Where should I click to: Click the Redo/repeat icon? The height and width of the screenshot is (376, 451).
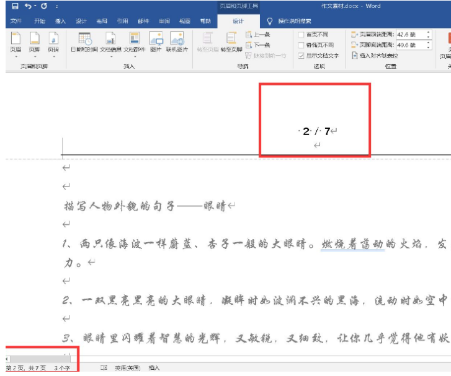click(43, 6)
